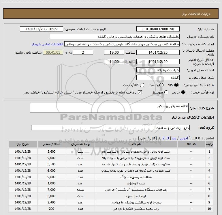Go to next page via بعد
The width and height of the screenshot is (222, 215).
point(174,138)
